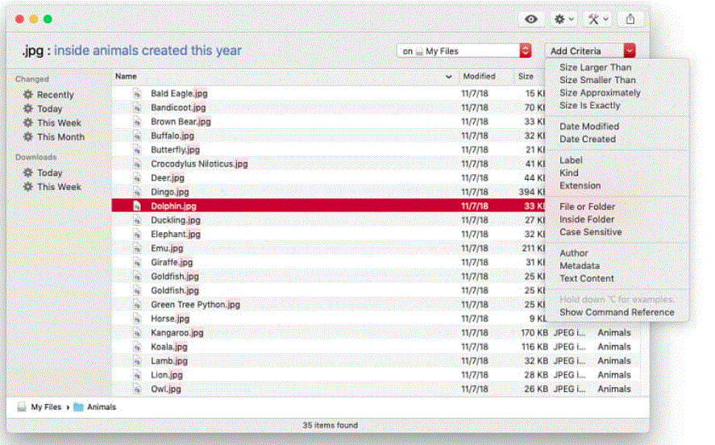Click the 394 KB size of Dingo.jpg
Viewport: 715px width, 445px height.
click(x=532, y=193)
